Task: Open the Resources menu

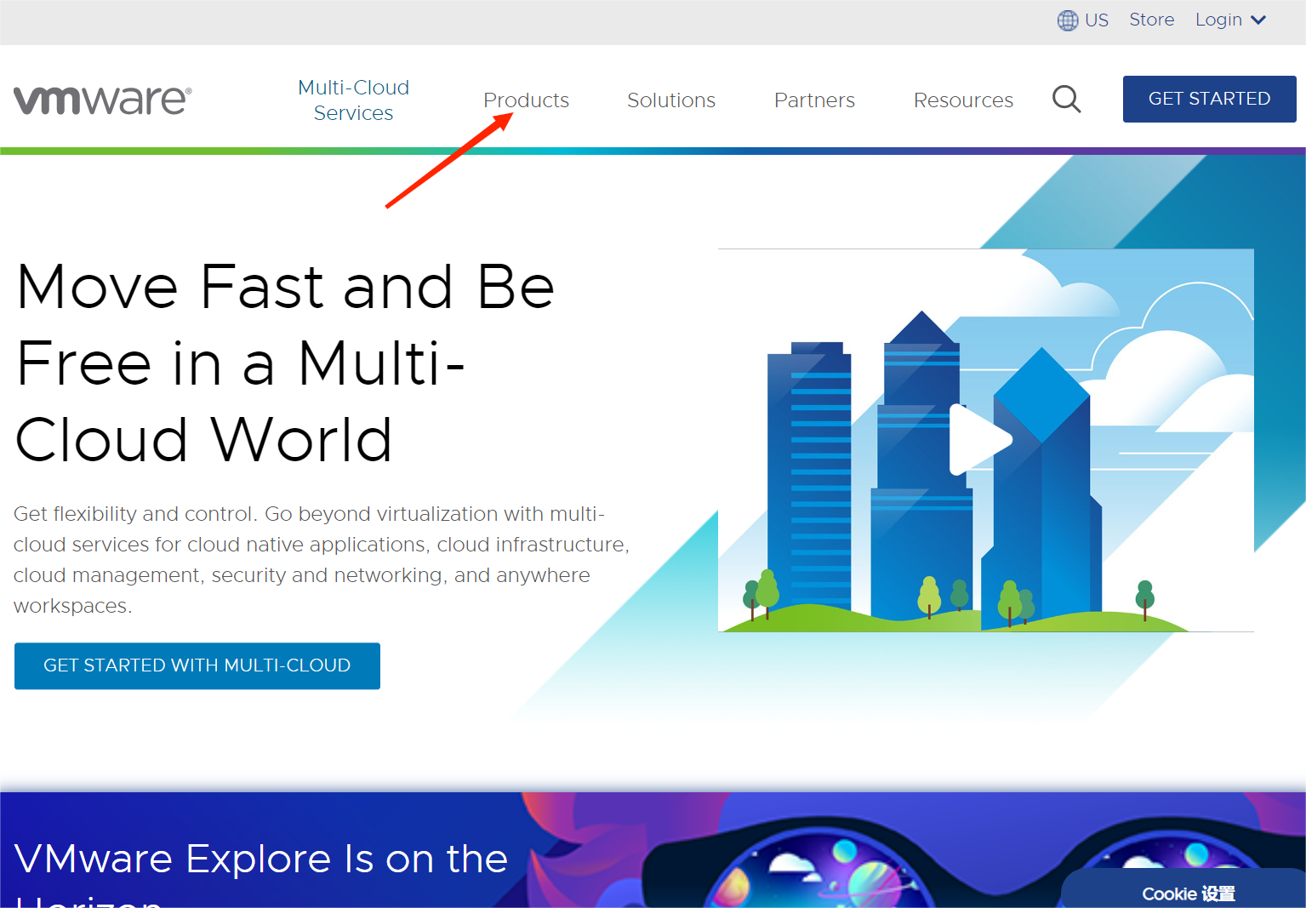Action: [963, 100]
